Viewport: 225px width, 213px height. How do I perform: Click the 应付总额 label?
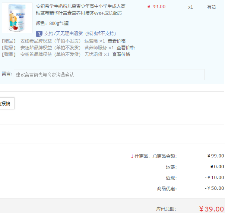(166, 209)
